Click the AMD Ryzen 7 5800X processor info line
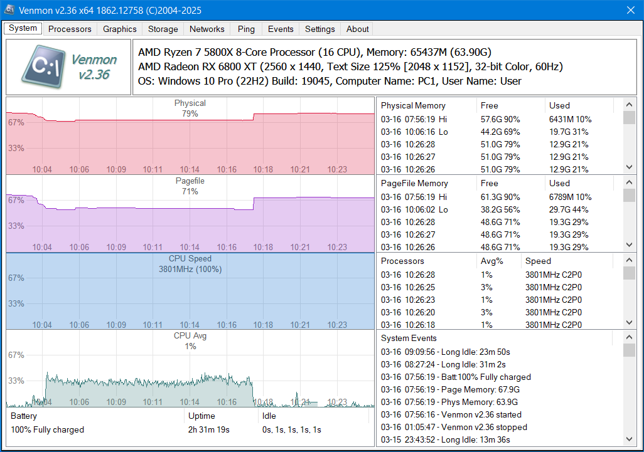 click(x=314, y=52)
